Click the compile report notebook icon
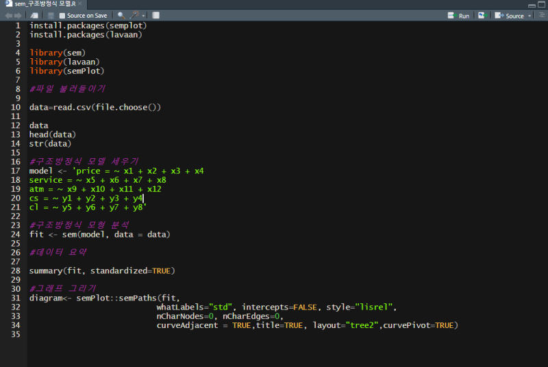 [x=156, y=15]
